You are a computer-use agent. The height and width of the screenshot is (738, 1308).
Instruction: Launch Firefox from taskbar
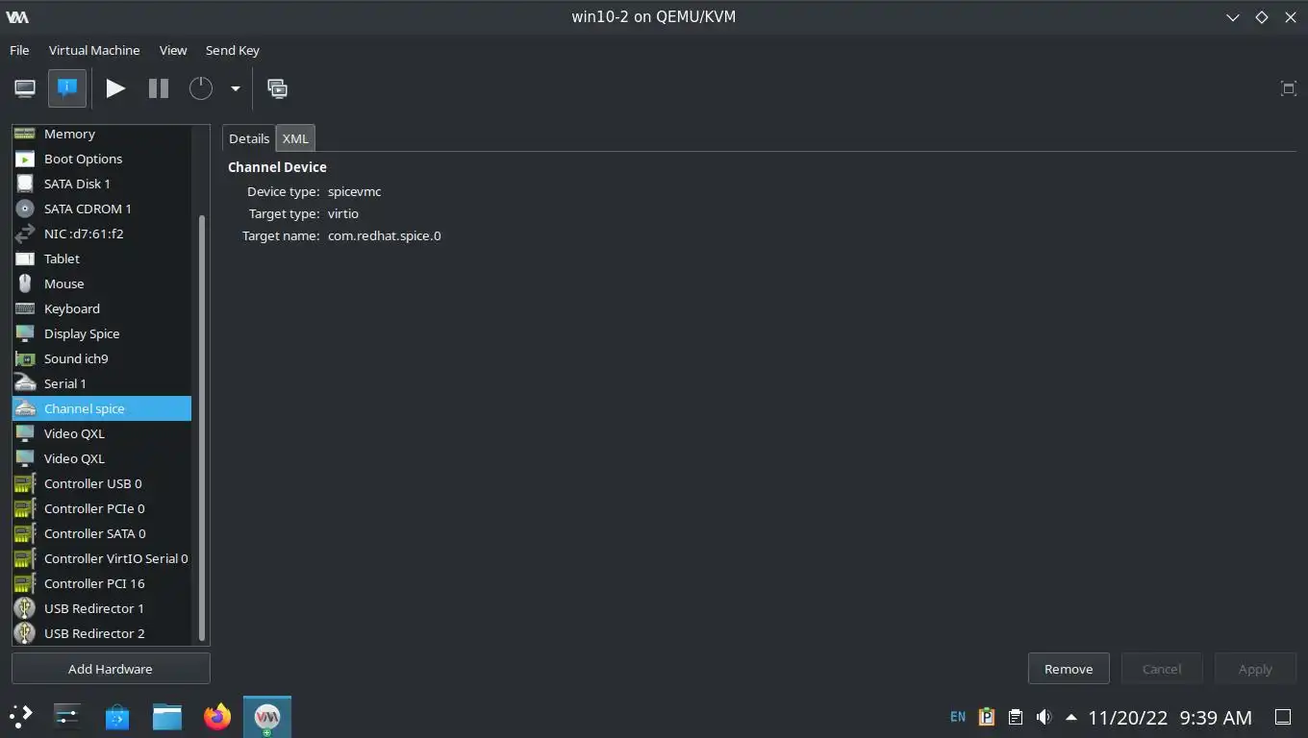217,716
